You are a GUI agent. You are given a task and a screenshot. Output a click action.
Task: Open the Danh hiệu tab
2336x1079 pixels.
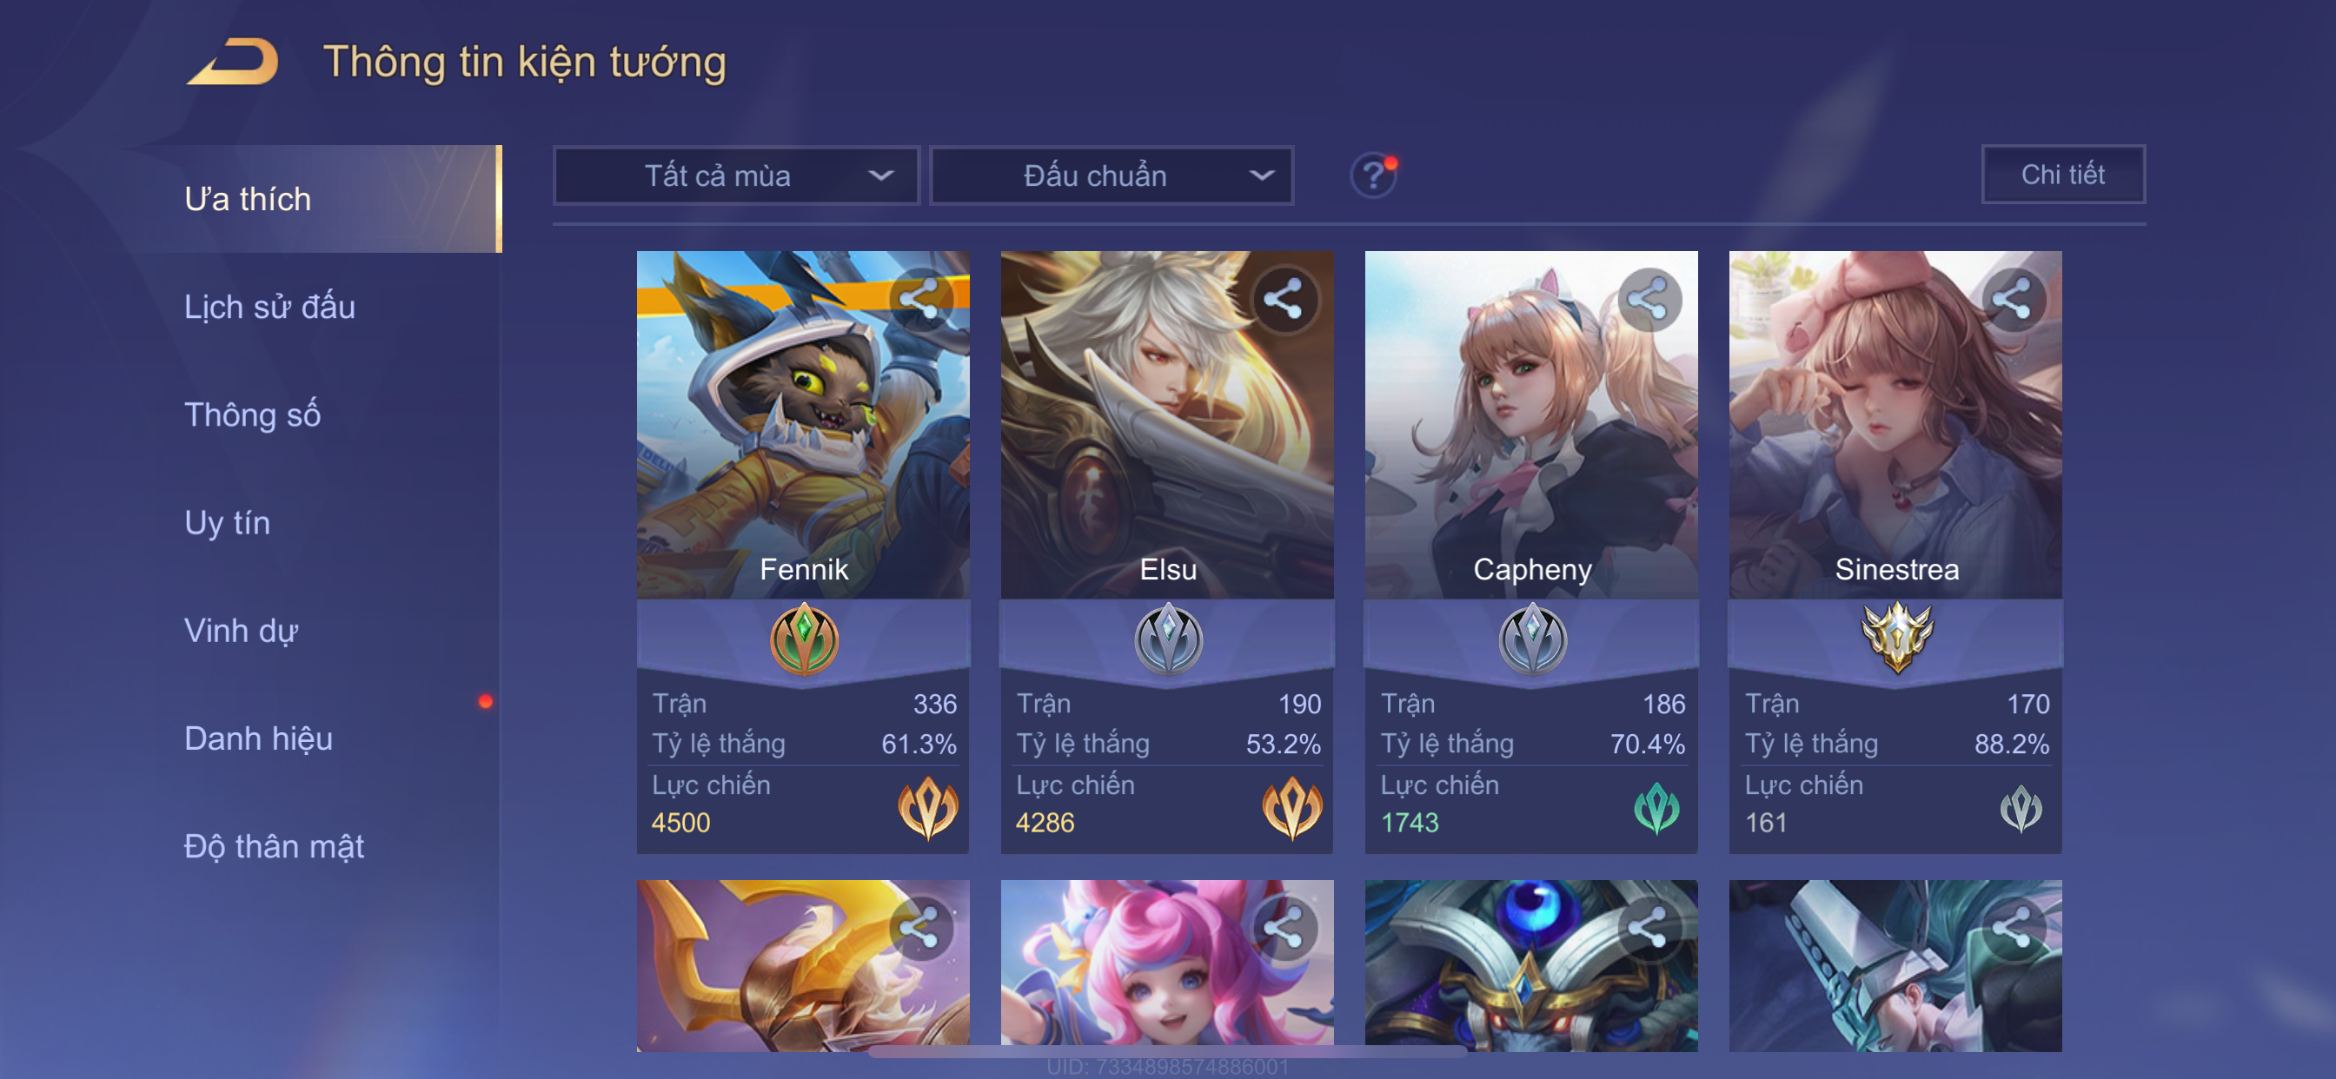258,739
